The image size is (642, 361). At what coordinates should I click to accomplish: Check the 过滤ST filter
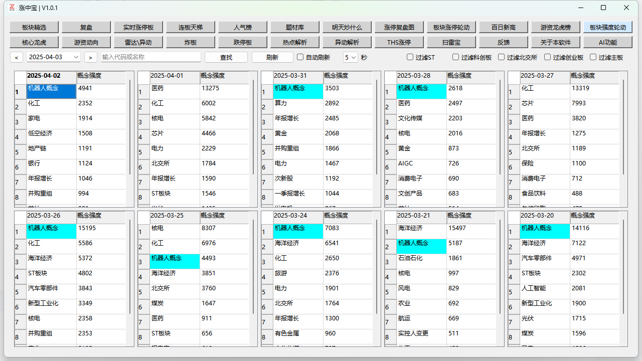410,57
